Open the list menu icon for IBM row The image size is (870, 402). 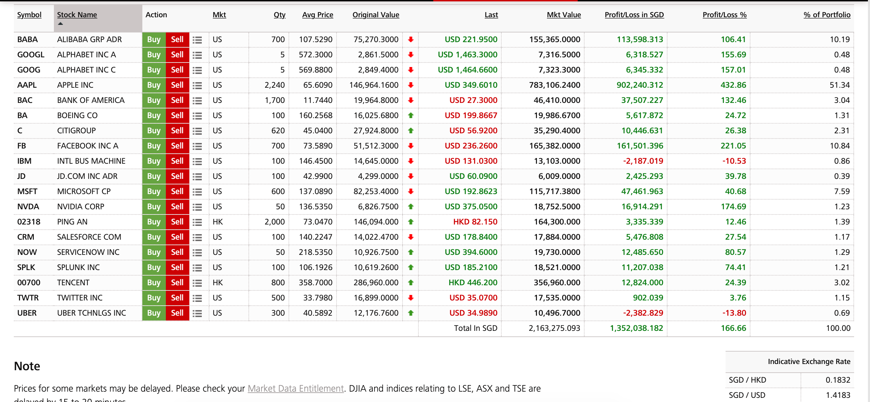click(x=197, y=161)
